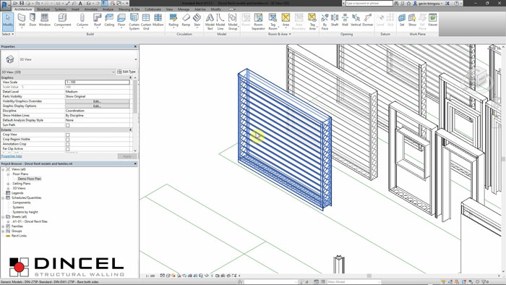
Task: Open the Annotate ribbon tab
Action: coord(90,9)
